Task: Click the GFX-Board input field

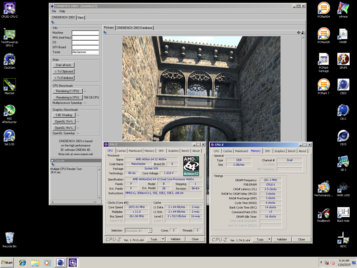Action: [x=85, y=47]
